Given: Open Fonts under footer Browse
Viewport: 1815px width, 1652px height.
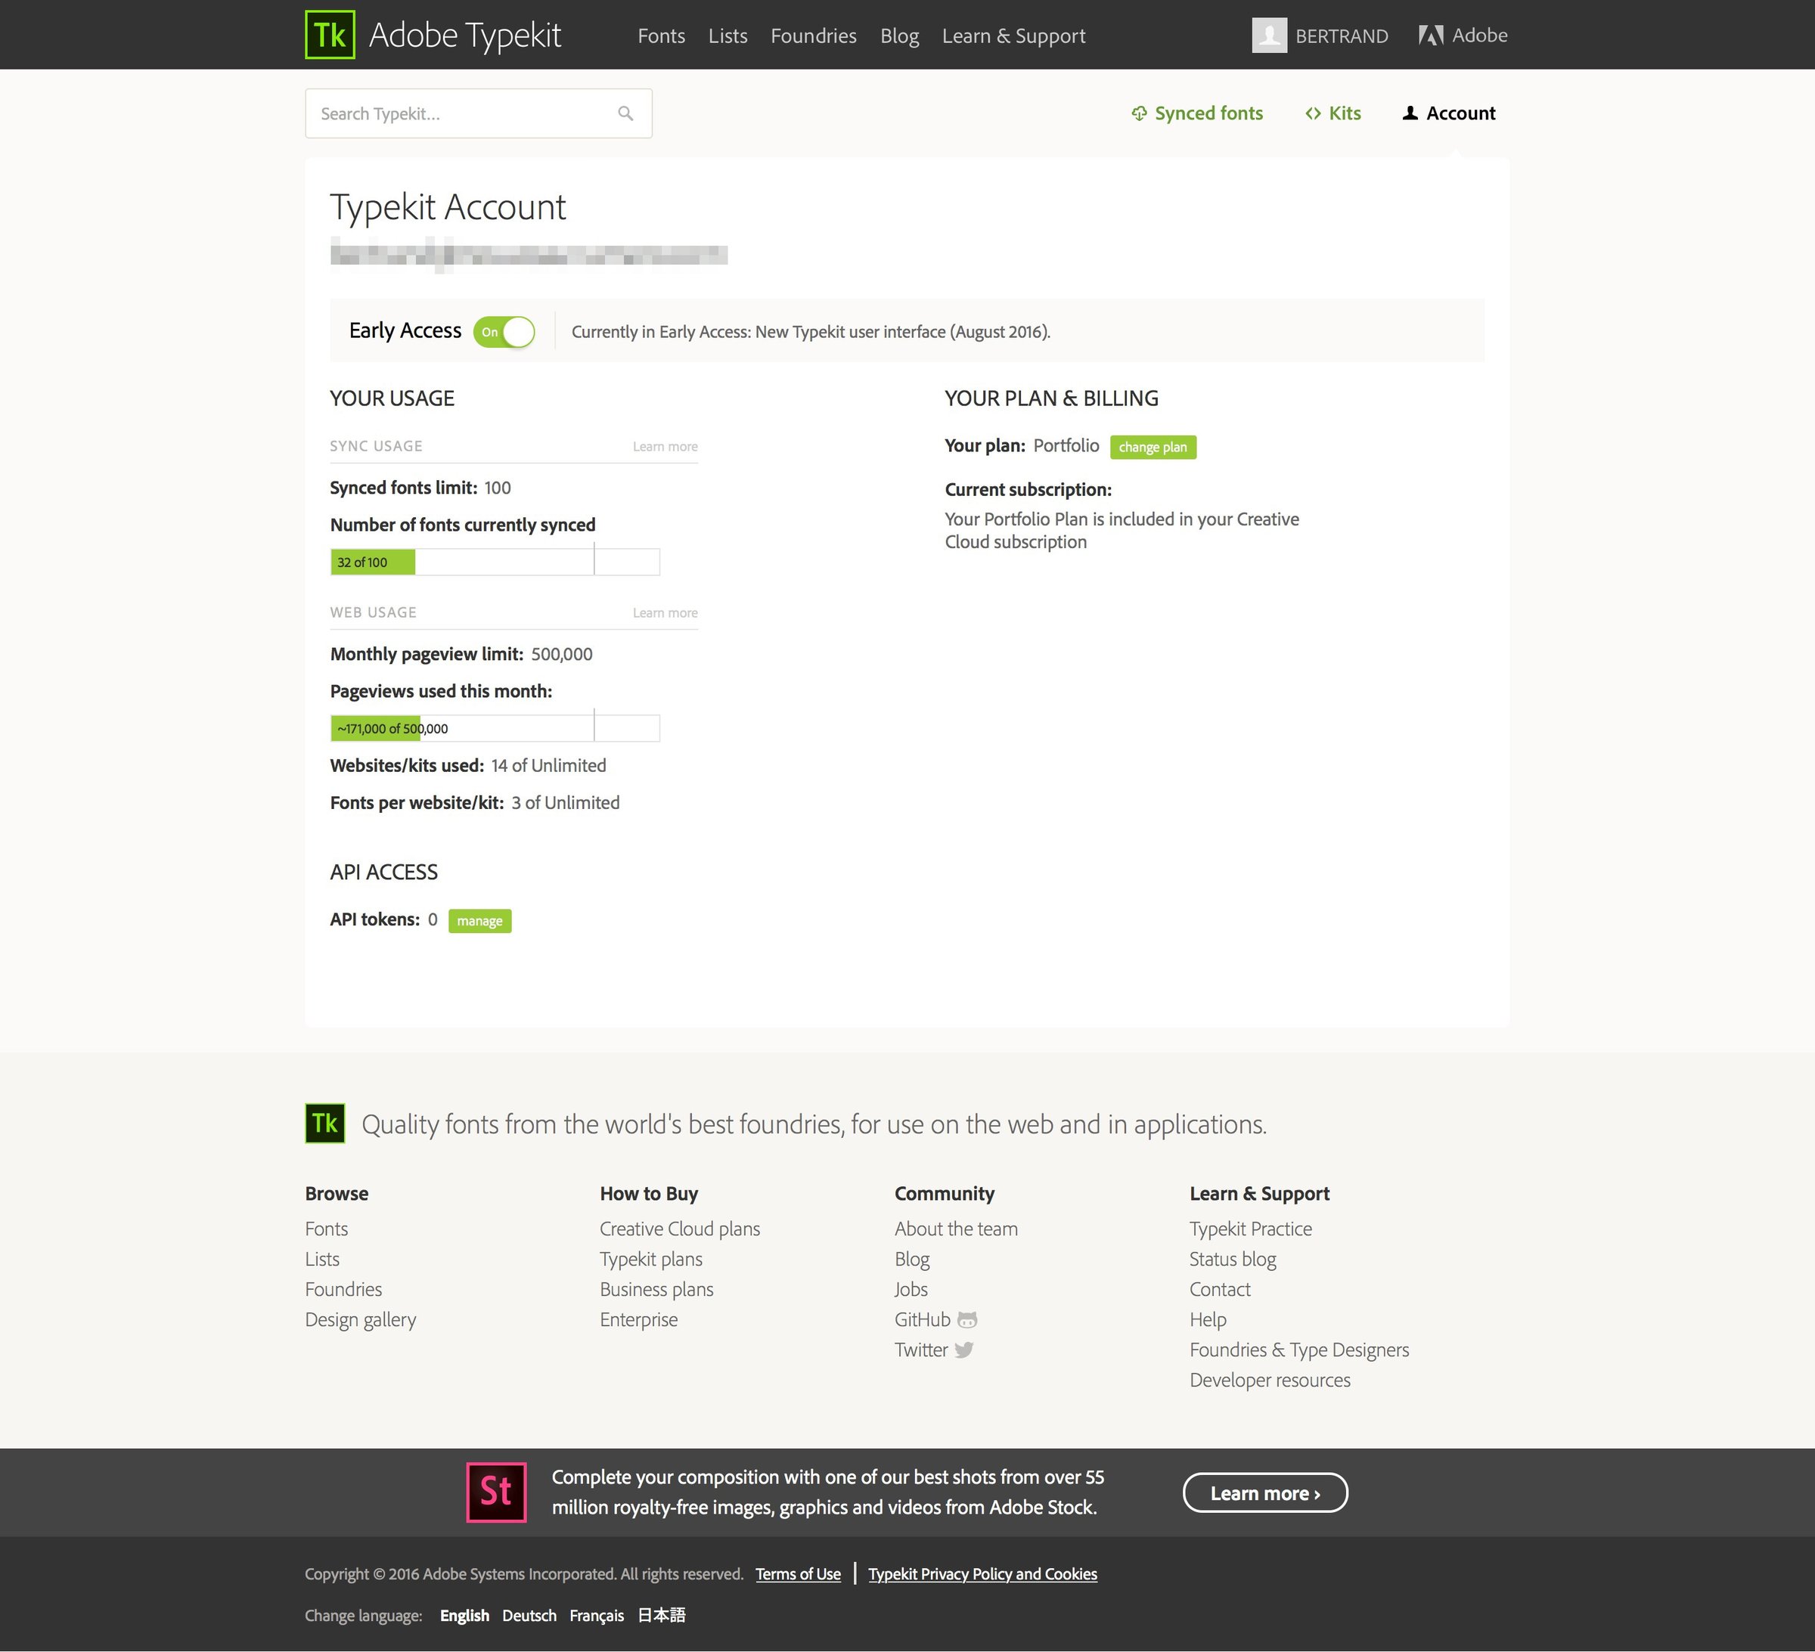Looking at the screenshot, I should tap(327, 1229).
